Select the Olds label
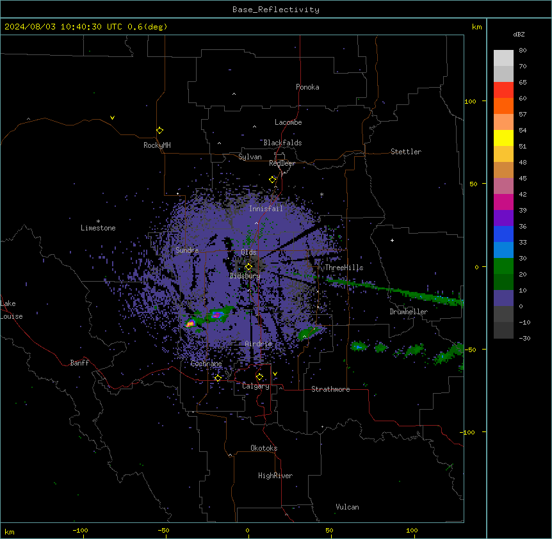Image resolution: width=552 pixels, height=539 pixels. coord(248,252)
